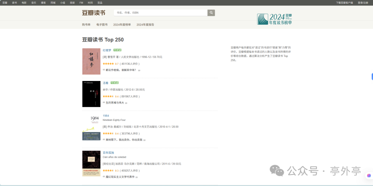Click the quote 都云作者痴，谁解其中味？
373x186 pixels.
click(x=121, y=70)
